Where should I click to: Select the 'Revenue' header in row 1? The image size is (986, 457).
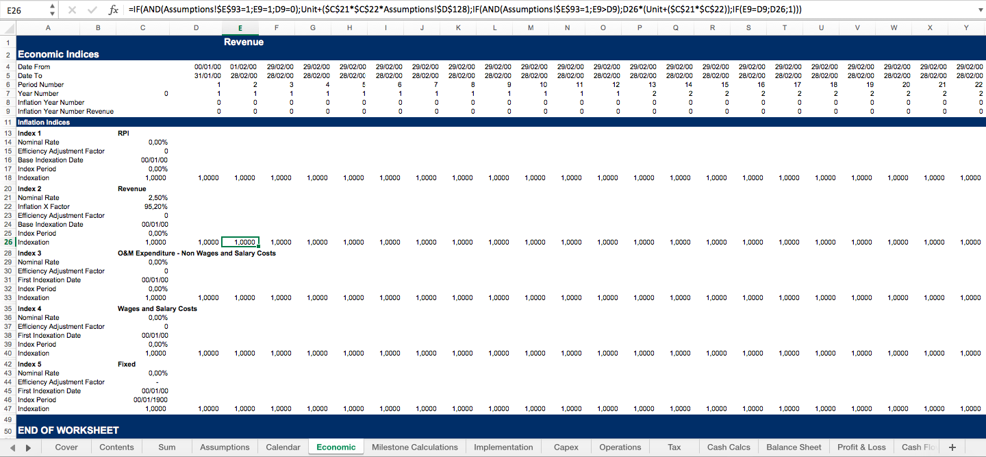tap(244, 42)
